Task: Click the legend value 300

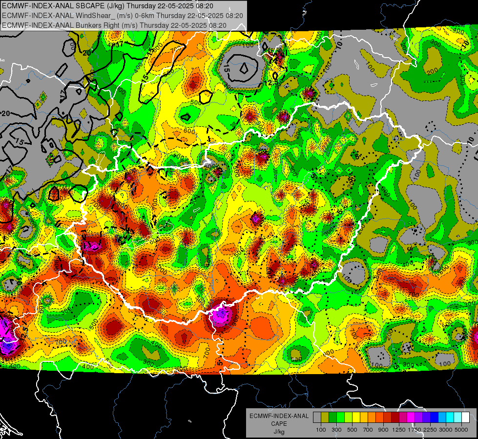Action: [336, 430]
